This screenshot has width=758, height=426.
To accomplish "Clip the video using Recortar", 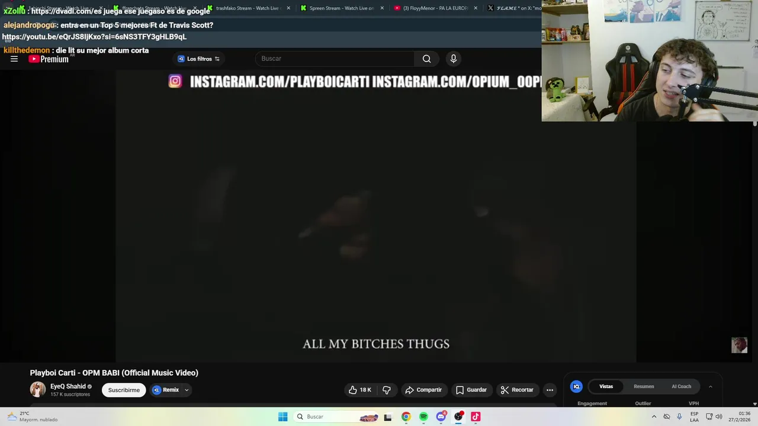I will click(x=517, y=390).
